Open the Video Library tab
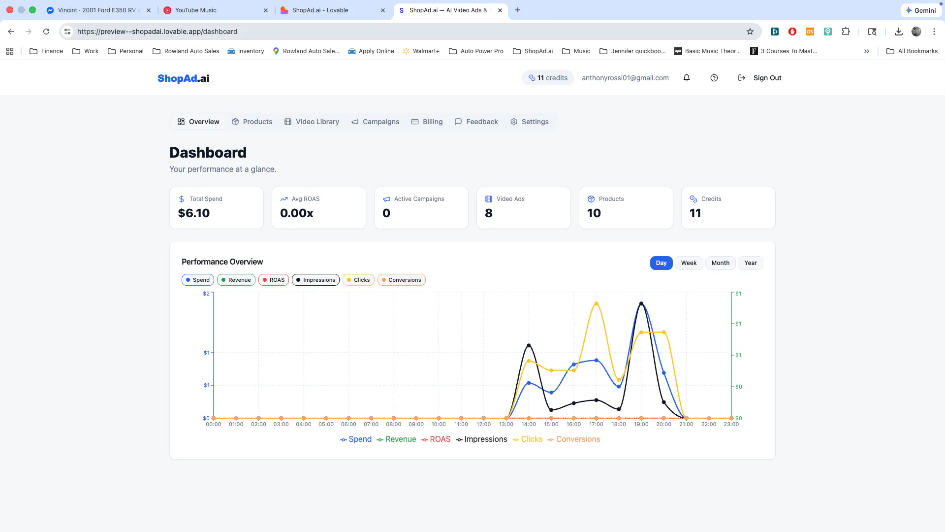945x532 pixels. [312, 122]
